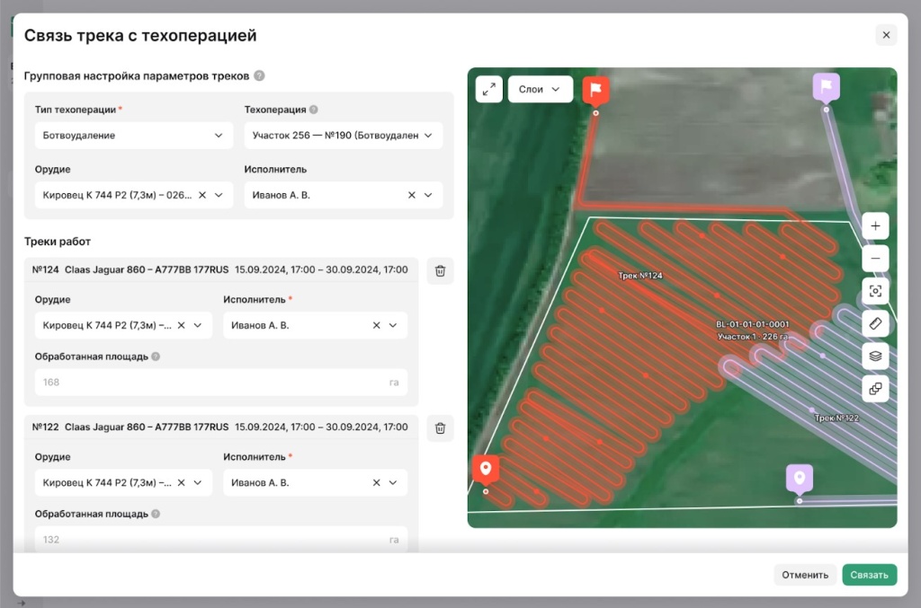The height and width of the screenshot is (608, 921).
Task: Open the Слои dropdown on map
Action: pyautogui.click(x=540, y=89)
